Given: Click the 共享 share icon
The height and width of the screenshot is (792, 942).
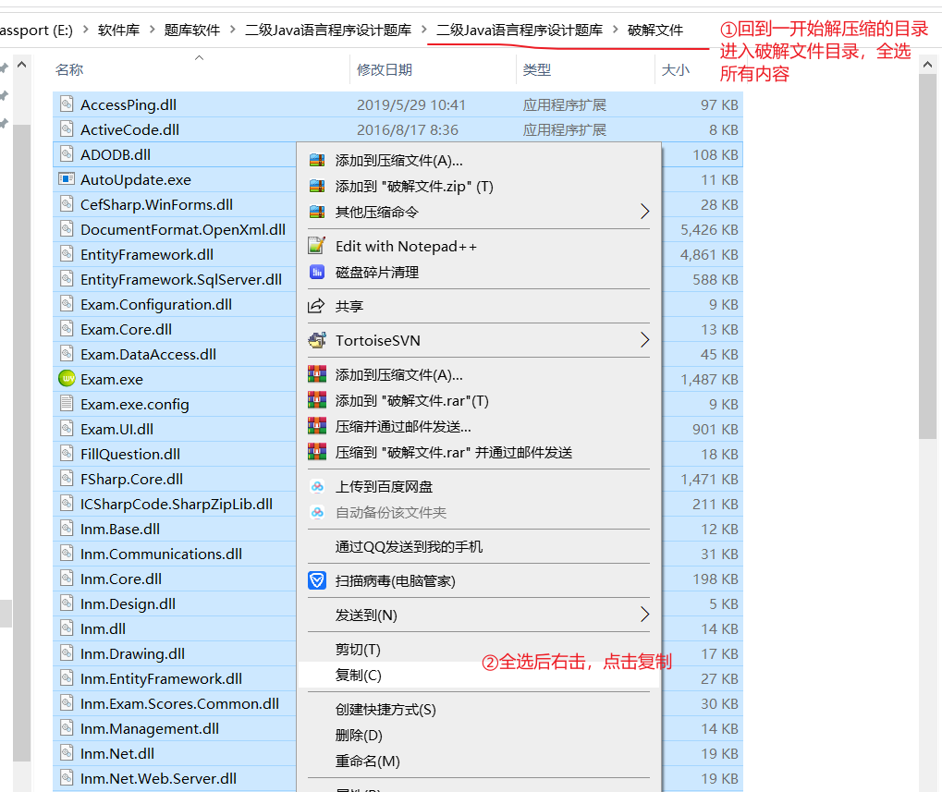Looking at the screenshot, I should [x=316, y=306].
